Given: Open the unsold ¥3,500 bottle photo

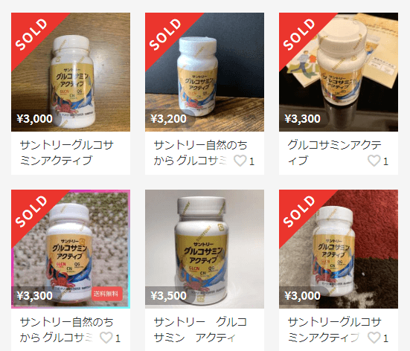Looking at the screenshot, I should (x=205, y=249).
